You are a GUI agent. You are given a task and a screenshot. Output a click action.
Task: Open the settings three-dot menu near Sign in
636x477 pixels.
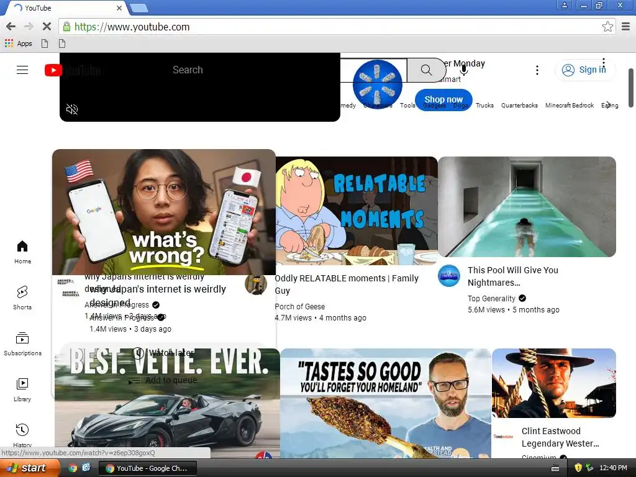coord(537,70)
